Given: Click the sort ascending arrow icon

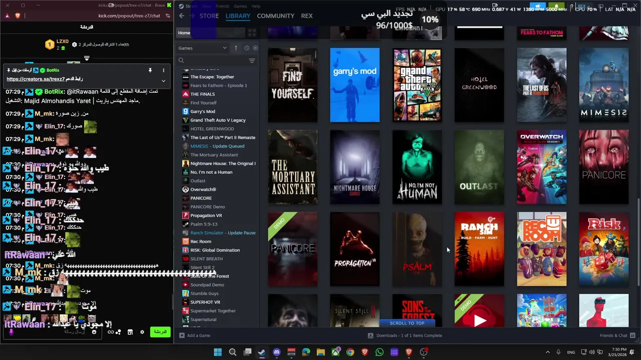Looking at the screenshot, I should pyautogui.click(x=236, y=48).
